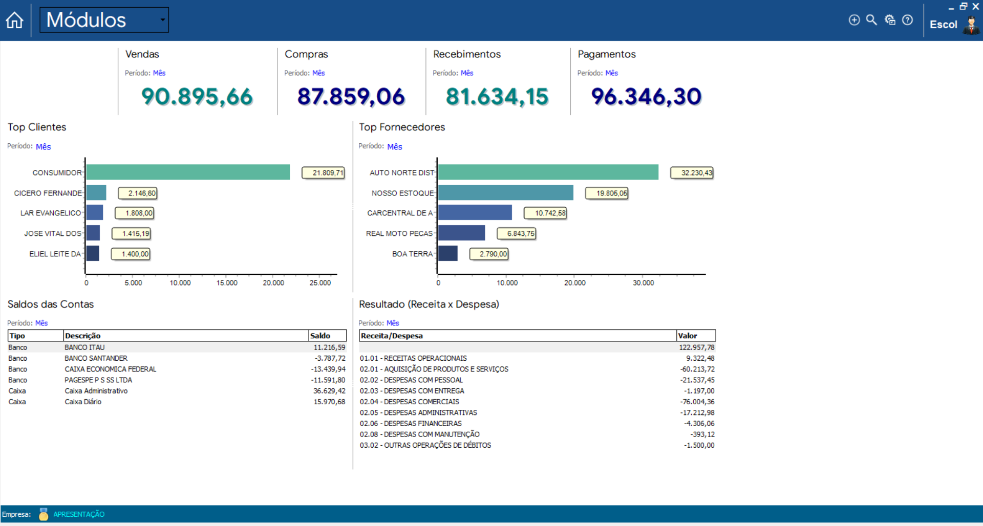Screen dimensions: 983x526
Task: Click the Escol user name
Action: pos(943,25)
